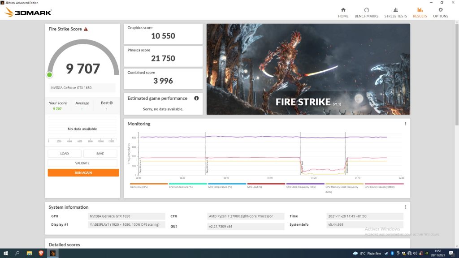Screen dimensions: 459x258
Task: Open the Options gear section
Action: click(440, 13)
